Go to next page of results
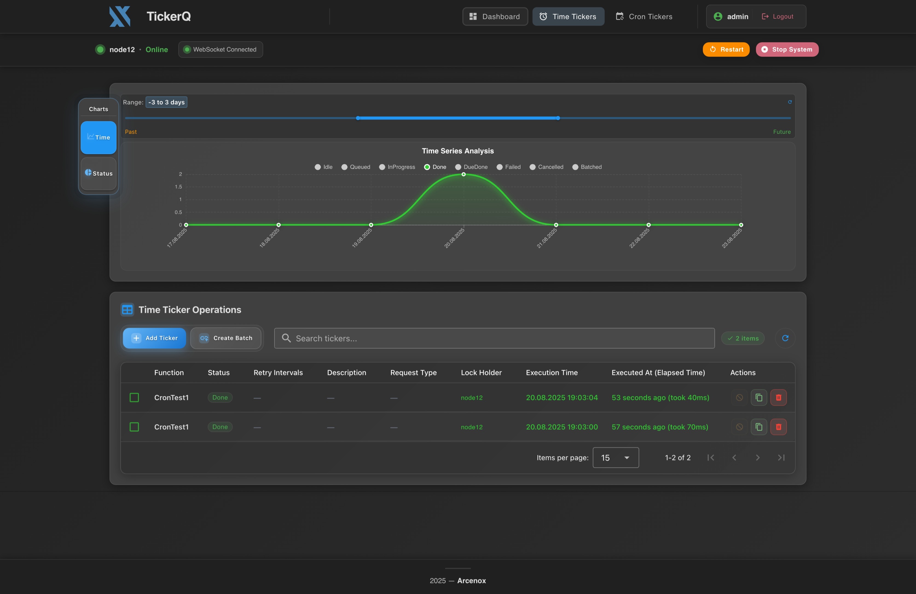This screenshot has width=916, height=594. (757, 458)
